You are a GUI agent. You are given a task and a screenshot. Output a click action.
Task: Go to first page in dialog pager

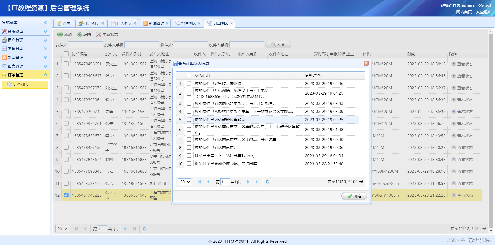click(199, 182)
